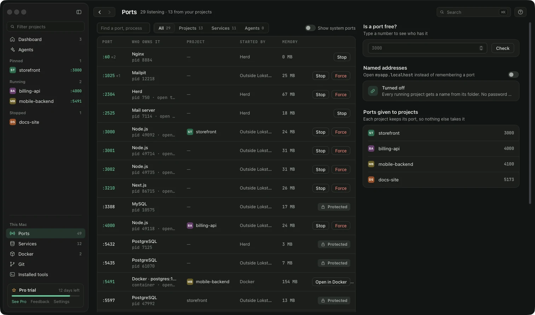Click the Check button

[x=503, y=48]
